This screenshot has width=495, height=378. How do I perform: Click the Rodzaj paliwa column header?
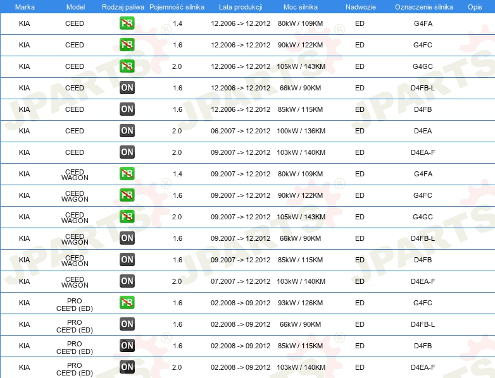123,7
